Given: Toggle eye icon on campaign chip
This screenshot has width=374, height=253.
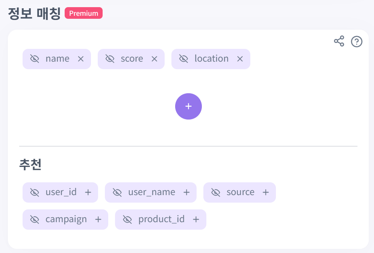Looking at the screenshot, I should 35,220.
